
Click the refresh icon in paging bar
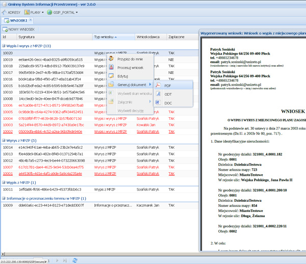point(75,260)
